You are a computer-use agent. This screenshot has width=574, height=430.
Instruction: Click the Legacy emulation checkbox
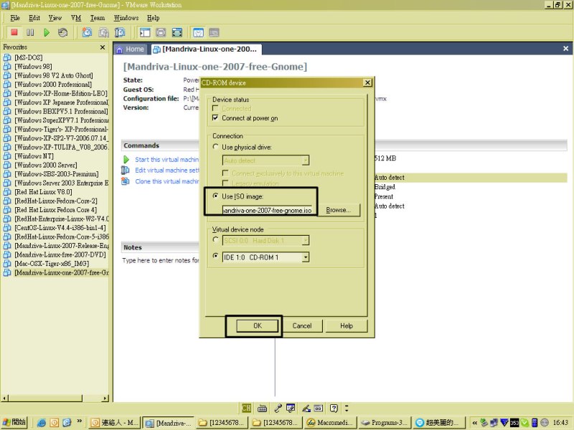pyautogui.click(x=225, y=183)
